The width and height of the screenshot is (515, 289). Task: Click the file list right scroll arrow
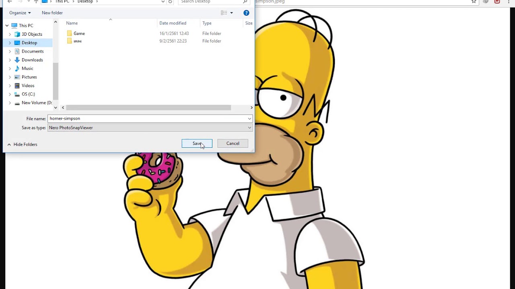click(x=251, y=108)
